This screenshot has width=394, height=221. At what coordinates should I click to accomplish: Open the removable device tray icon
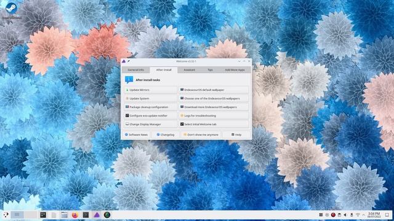click(x=352, y=215)
